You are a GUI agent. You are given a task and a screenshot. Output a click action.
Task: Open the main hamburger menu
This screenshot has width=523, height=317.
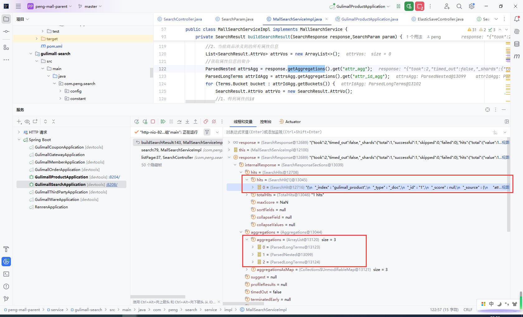(x=18, y=6)
